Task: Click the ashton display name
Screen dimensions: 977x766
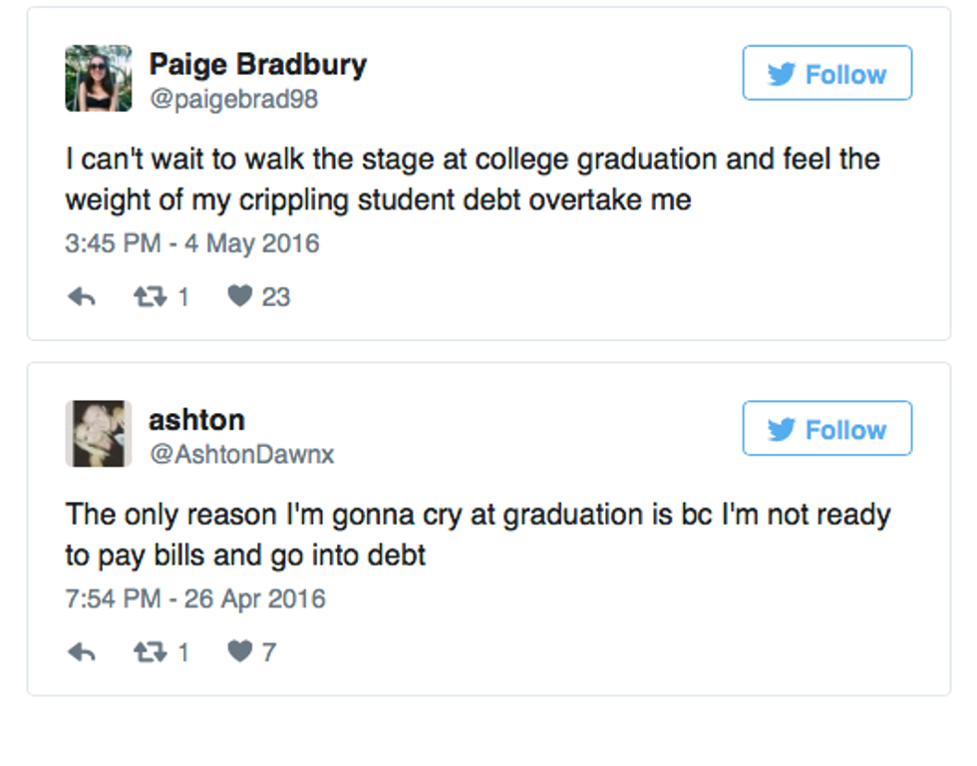Action: pyautogui.click(x=196, y=420)
